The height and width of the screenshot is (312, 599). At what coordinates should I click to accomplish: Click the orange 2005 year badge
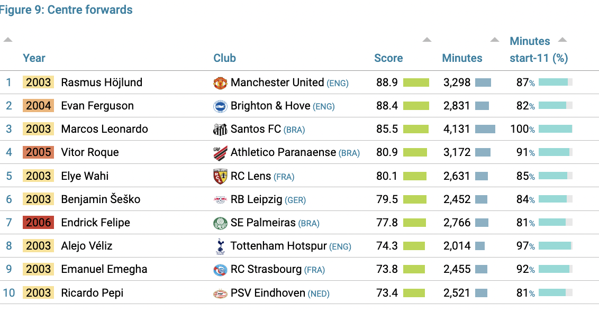click(38, 152)
